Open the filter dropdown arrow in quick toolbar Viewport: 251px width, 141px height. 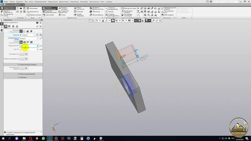150,20
